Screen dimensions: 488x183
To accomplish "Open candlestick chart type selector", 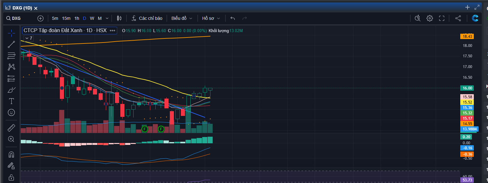I will point(119,18).
